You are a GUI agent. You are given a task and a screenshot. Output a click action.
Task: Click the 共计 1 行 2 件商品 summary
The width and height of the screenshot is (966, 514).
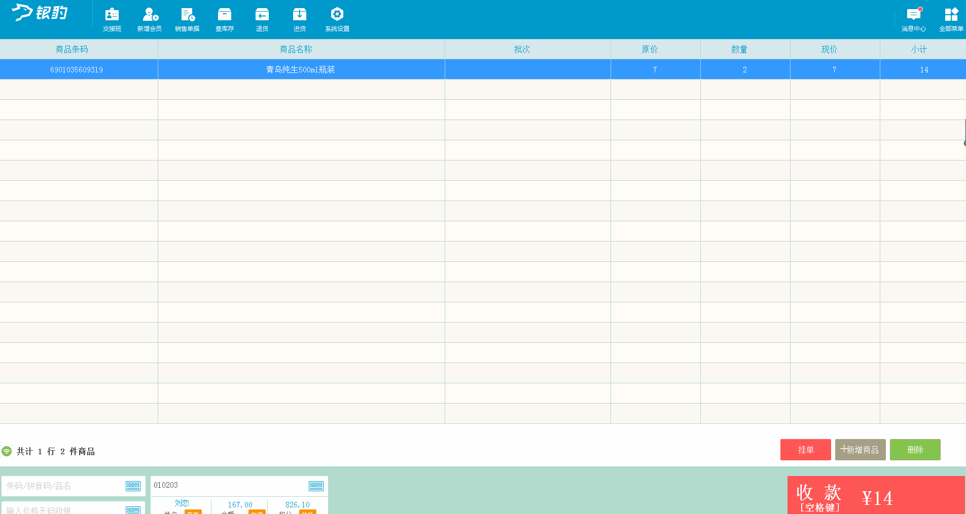click(x=56, y=451)
